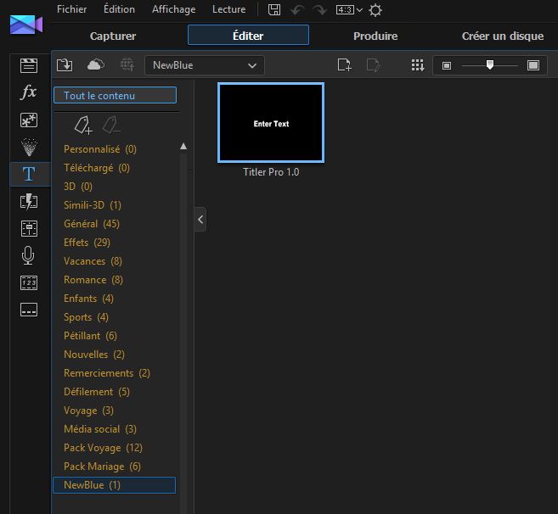Click the DirectorZone globe upload icon

(x=127, y=65)
